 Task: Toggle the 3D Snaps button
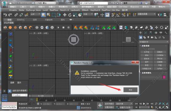[113, 15]
